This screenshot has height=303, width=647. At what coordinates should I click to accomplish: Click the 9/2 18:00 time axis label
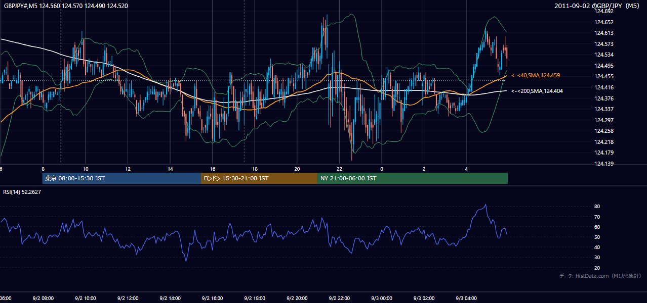255,298
